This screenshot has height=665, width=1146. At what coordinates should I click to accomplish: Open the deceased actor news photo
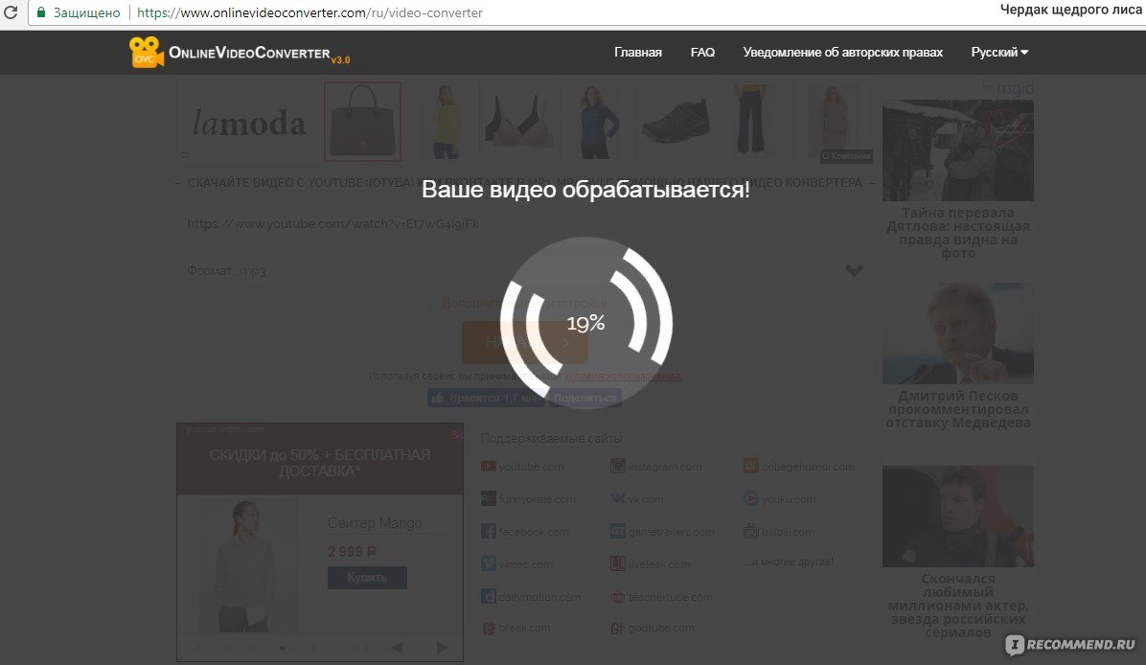coord(957,516)
